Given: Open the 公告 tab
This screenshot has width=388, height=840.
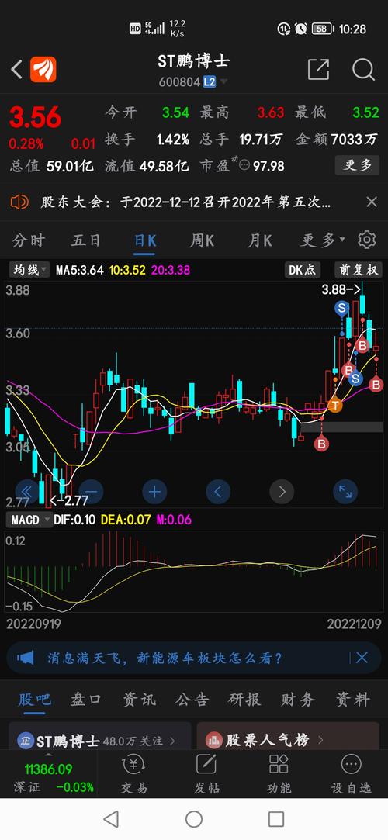Looking at the screenshot, I should tap(192, 699).
